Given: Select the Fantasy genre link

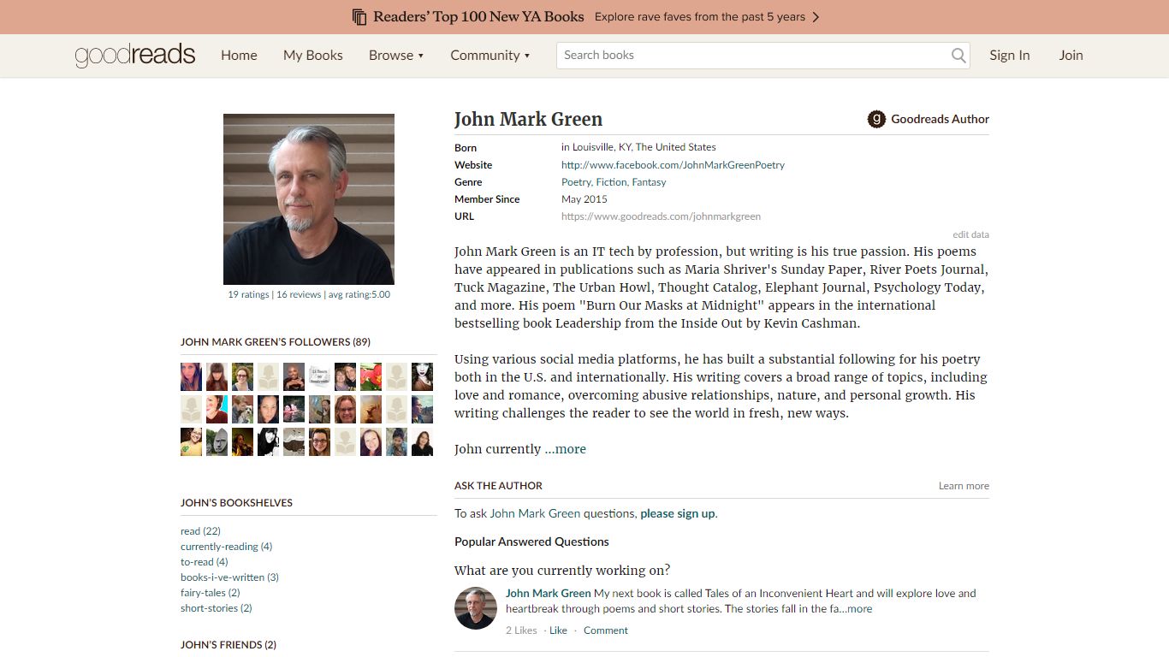Looking at the screenshot, I should (649, 182).
